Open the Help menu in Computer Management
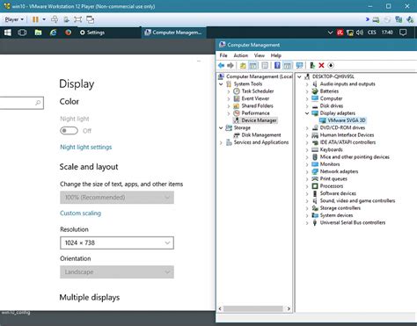Screen dimensions: 417x326 click(x=276, y=55)
